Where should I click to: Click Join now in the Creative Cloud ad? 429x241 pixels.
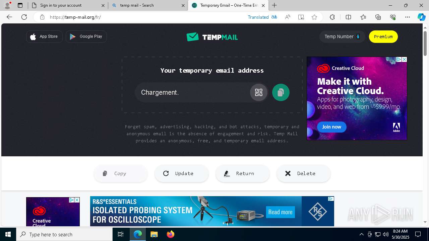[x=332, y=127]
